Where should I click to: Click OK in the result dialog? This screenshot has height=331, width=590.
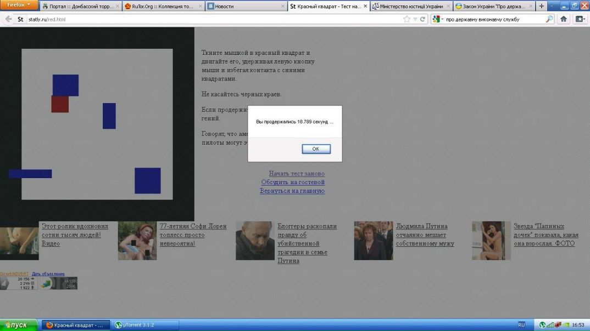[316, 149]
